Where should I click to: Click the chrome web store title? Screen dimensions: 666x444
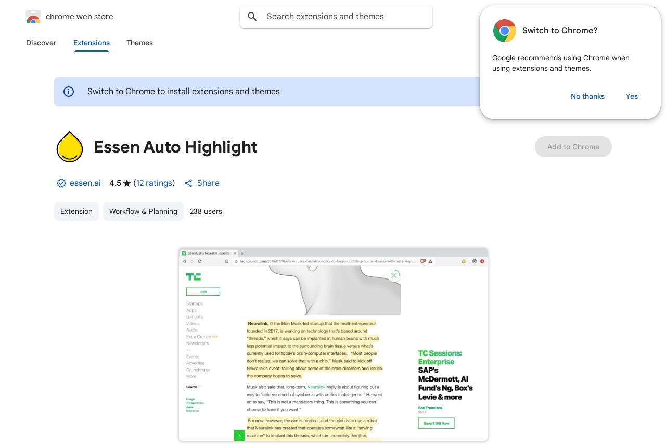point(80,17)
